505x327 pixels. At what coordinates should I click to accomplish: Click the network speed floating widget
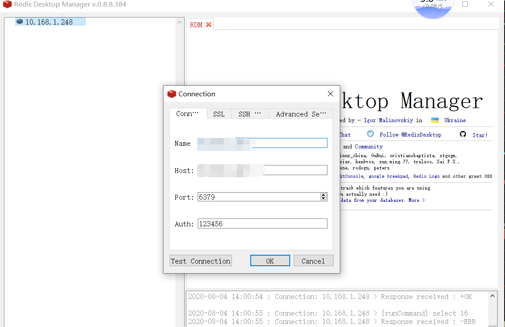click(x=433, y=8)
